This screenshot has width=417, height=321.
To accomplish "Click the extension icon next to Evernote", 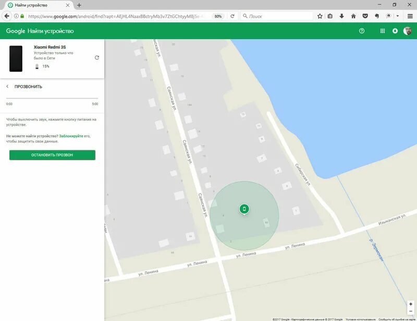I will pos(388,16).
